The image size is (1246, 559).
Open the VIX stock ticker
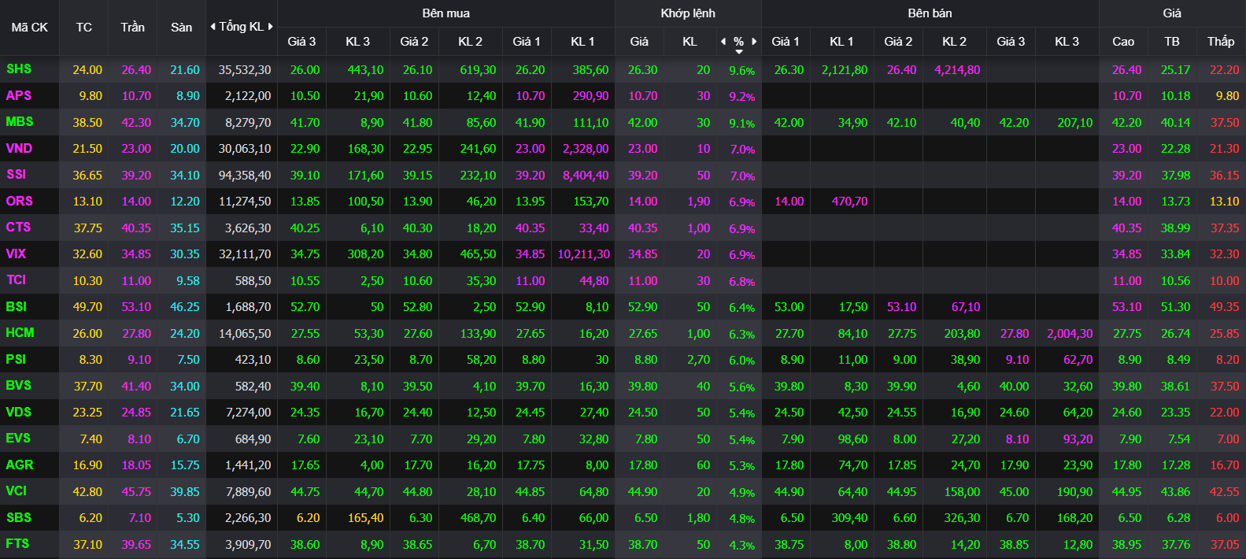(17, 254)
